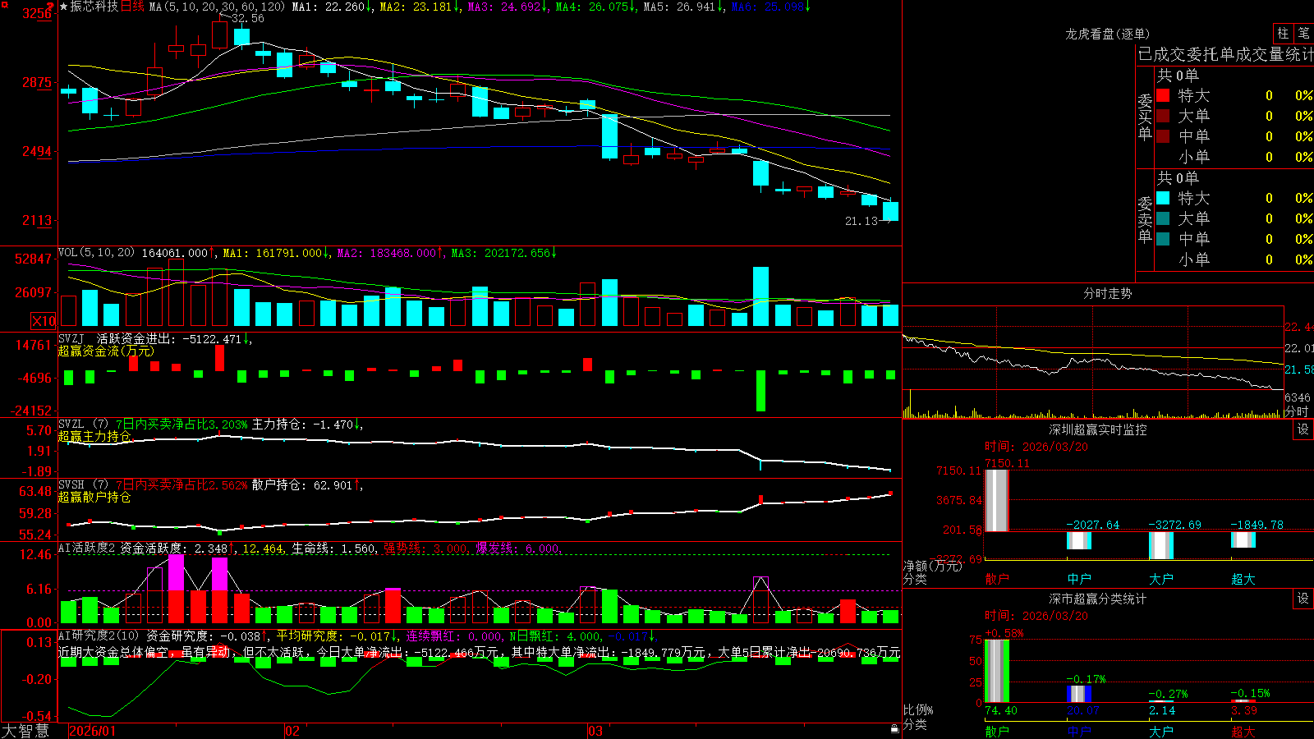This screenshot has height=739, width=1314.
Task: Select the AI研究度2(10) indicator label
Action: click(99, 636)
